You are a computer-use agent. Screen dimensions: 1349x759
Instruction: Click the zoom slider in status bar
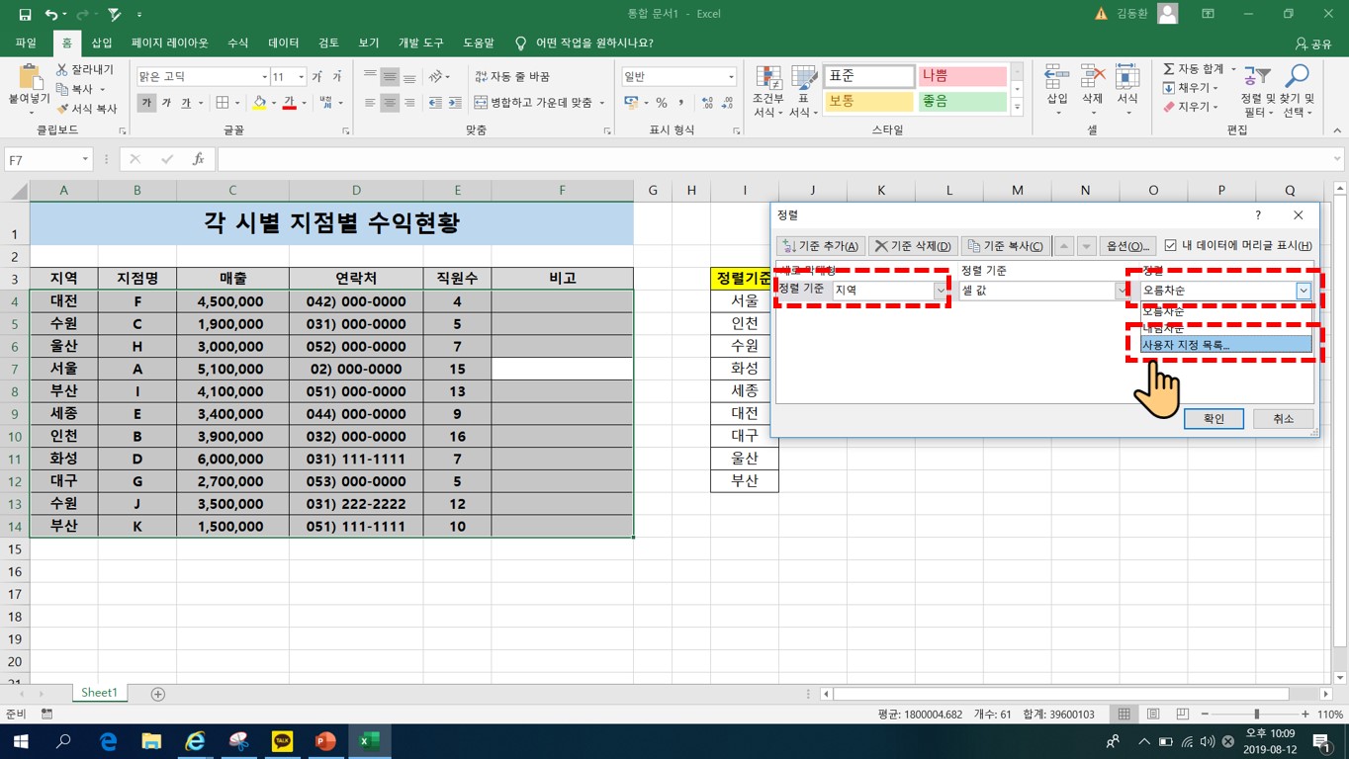click(1256, 714)
